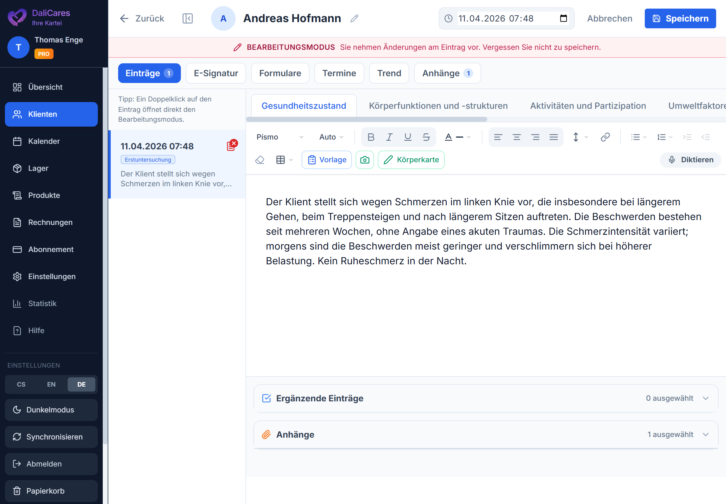Switch language to EN
The image size is (726, 504).
(x=51, y=384)
